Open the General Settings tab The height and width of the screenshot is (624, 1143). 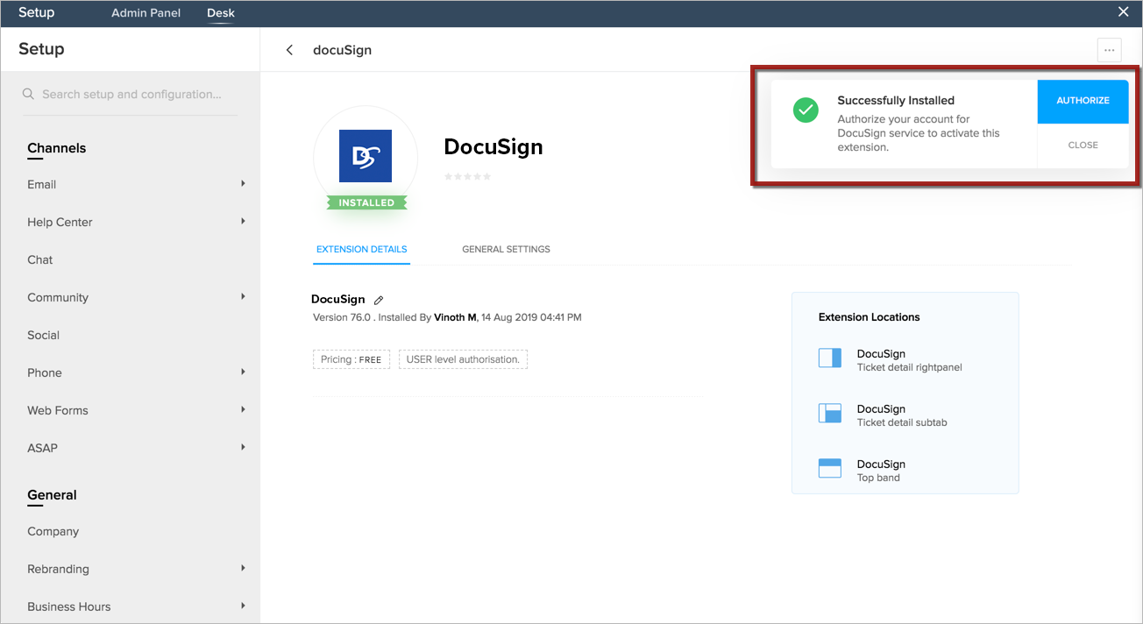click(x=507, y=250)
